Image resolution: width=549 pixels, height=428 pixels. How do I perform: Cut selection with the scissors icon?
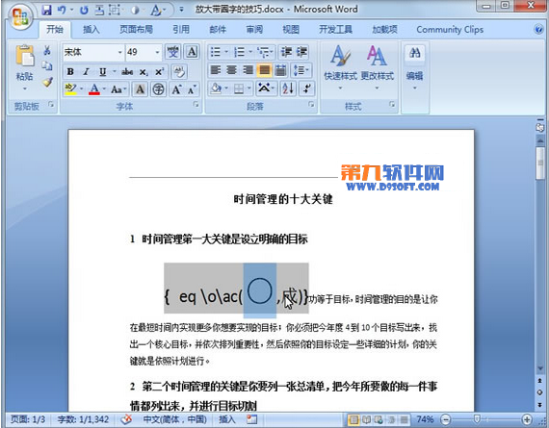point(47,51)
